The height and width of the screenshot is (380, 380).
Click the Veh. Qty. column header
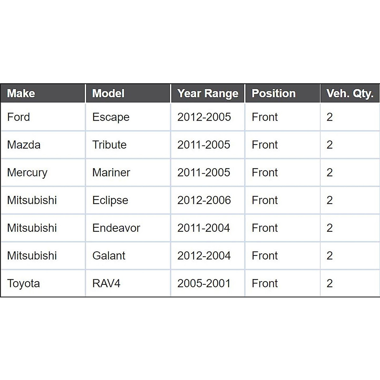tap(350, 93)
